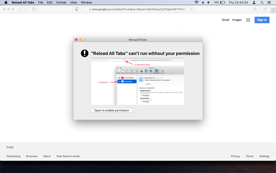This screenshot has height=173, width=276.
Task: Open How Search works link
Action: pos(68,156)
